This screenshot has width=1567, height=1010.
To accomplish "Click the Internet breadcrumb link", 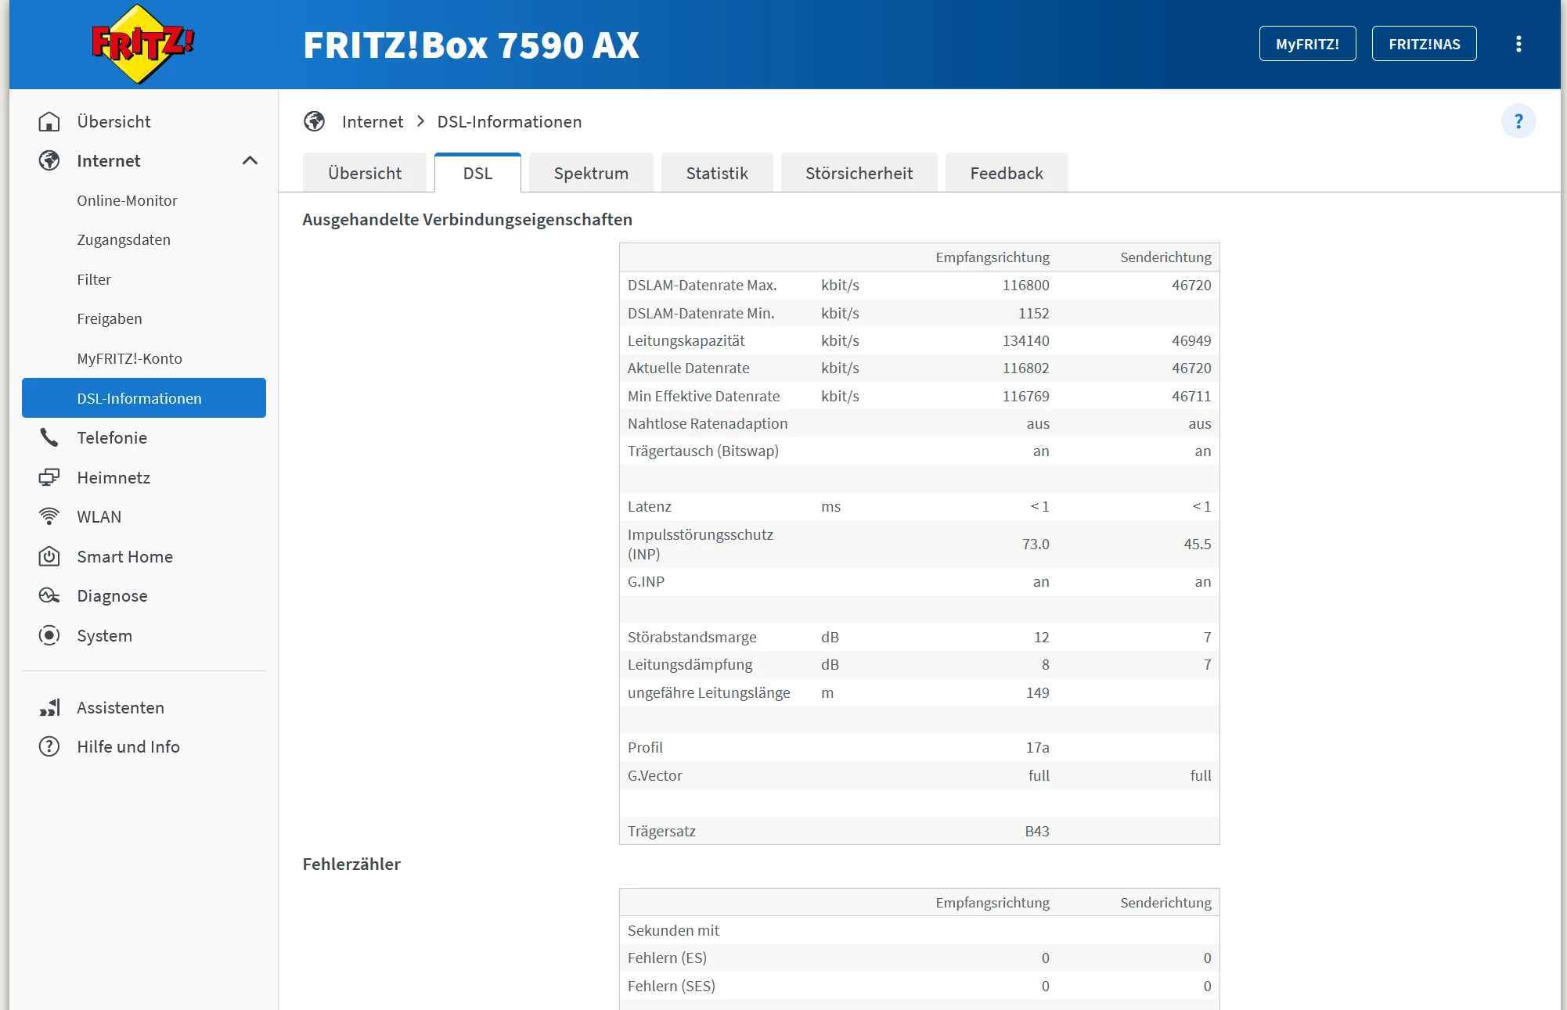I will 372,122.
